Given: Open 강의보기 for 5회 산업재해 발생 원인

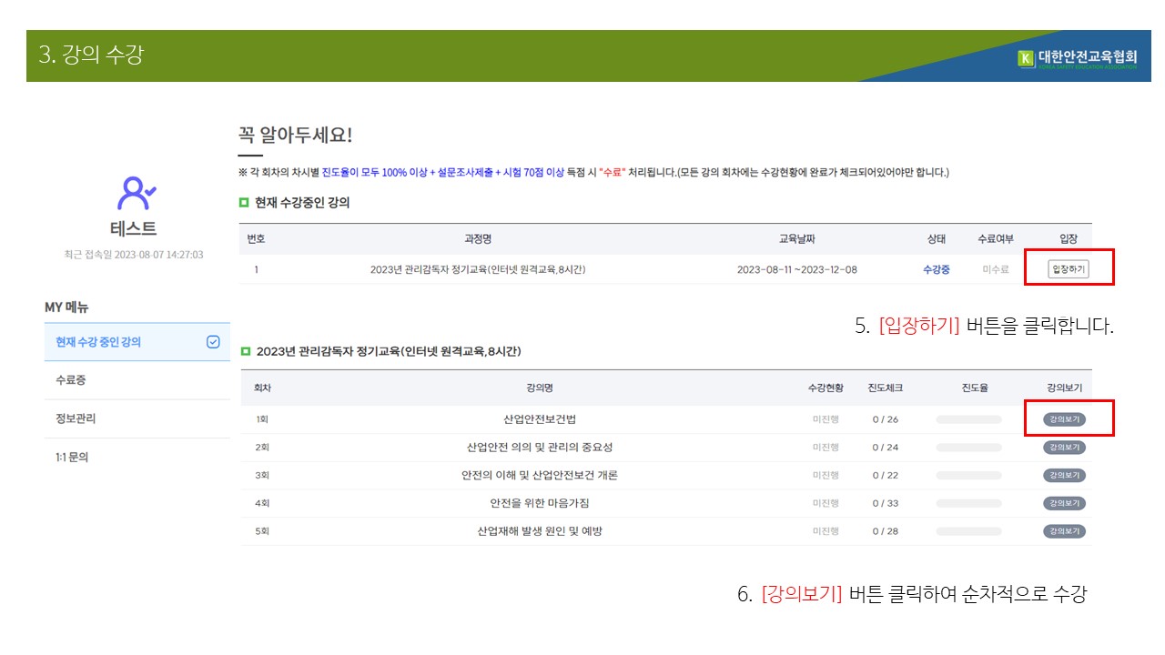Looking at the screenshot, I should [x=1064, y=531].
